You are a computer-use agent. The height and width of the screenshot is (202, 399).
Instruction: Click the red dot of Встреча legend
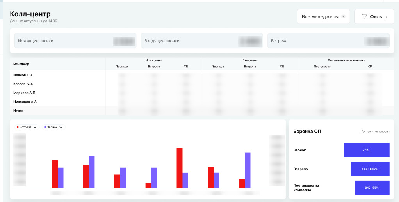point(18,127)
